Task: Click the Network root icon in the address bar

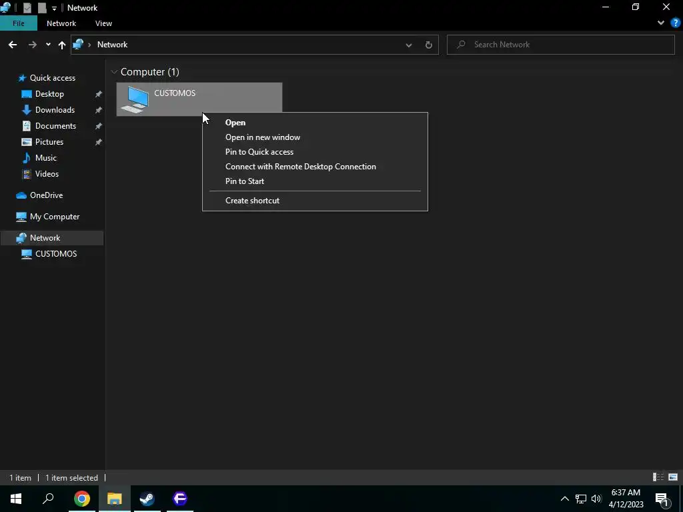Action: pyautogui.click(x=79, y=45)
